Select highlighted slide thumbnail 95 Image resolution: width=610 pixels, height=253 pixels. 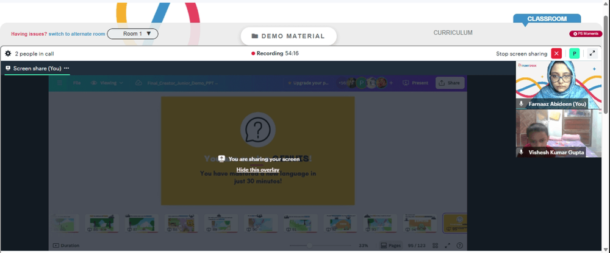pos(455,224)
